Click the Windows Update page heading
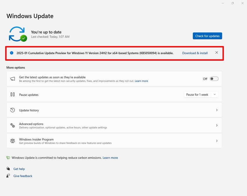 [x=30, y=16]
